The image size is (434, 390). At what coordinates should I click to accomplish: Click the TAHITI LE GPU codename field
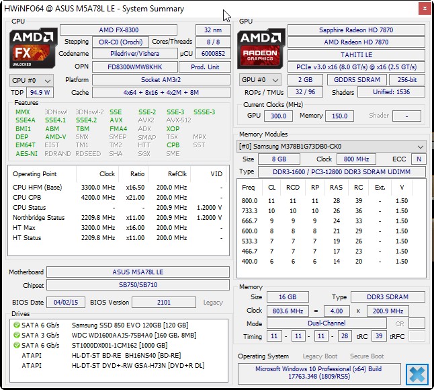point(356,54)
